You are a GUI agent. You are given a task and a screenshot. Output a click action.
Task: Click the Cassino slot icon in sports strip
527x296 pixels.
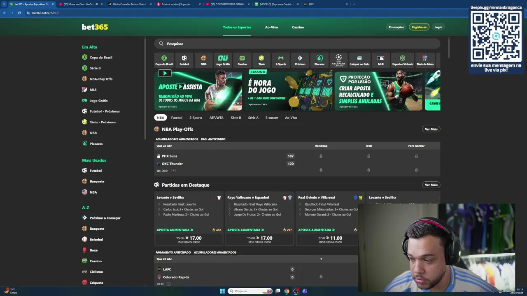pos(242,60)
